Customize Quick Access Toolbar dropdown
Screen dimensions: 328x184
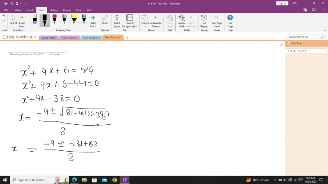tap(26, 3)
